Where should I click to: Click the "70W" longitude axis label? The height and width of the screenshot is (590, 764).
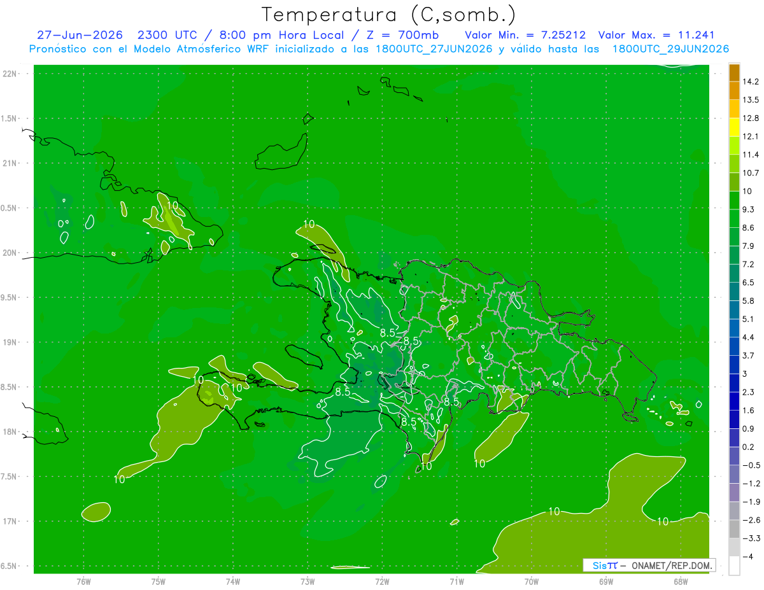coord(532,582)
